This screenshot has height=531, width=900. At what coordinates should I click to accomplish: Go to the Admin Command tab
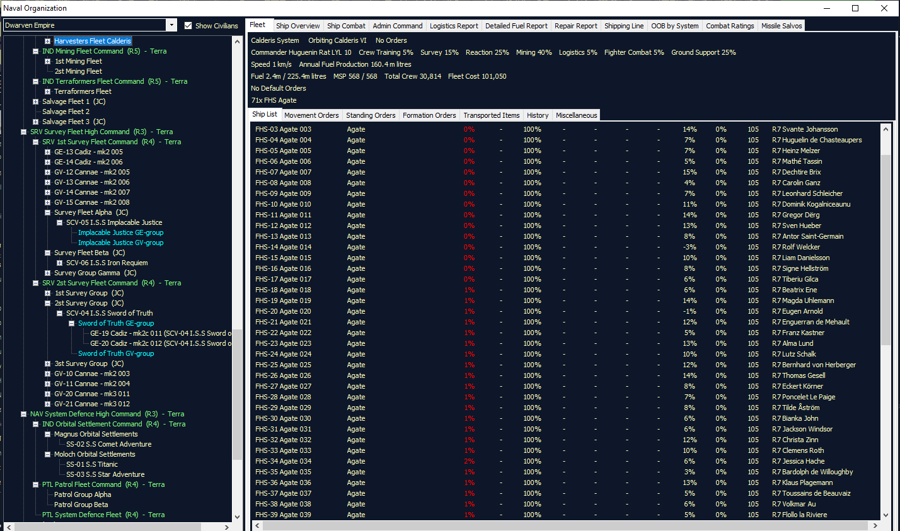pyautogui.click(x=398, y=26)
